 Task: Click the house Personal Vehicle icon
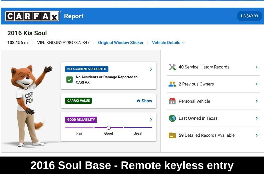pos(172,101)
